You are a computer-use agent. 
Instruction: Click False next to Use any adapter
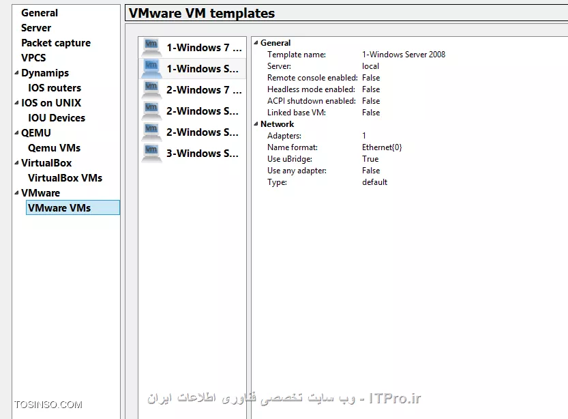coord(371,171)
